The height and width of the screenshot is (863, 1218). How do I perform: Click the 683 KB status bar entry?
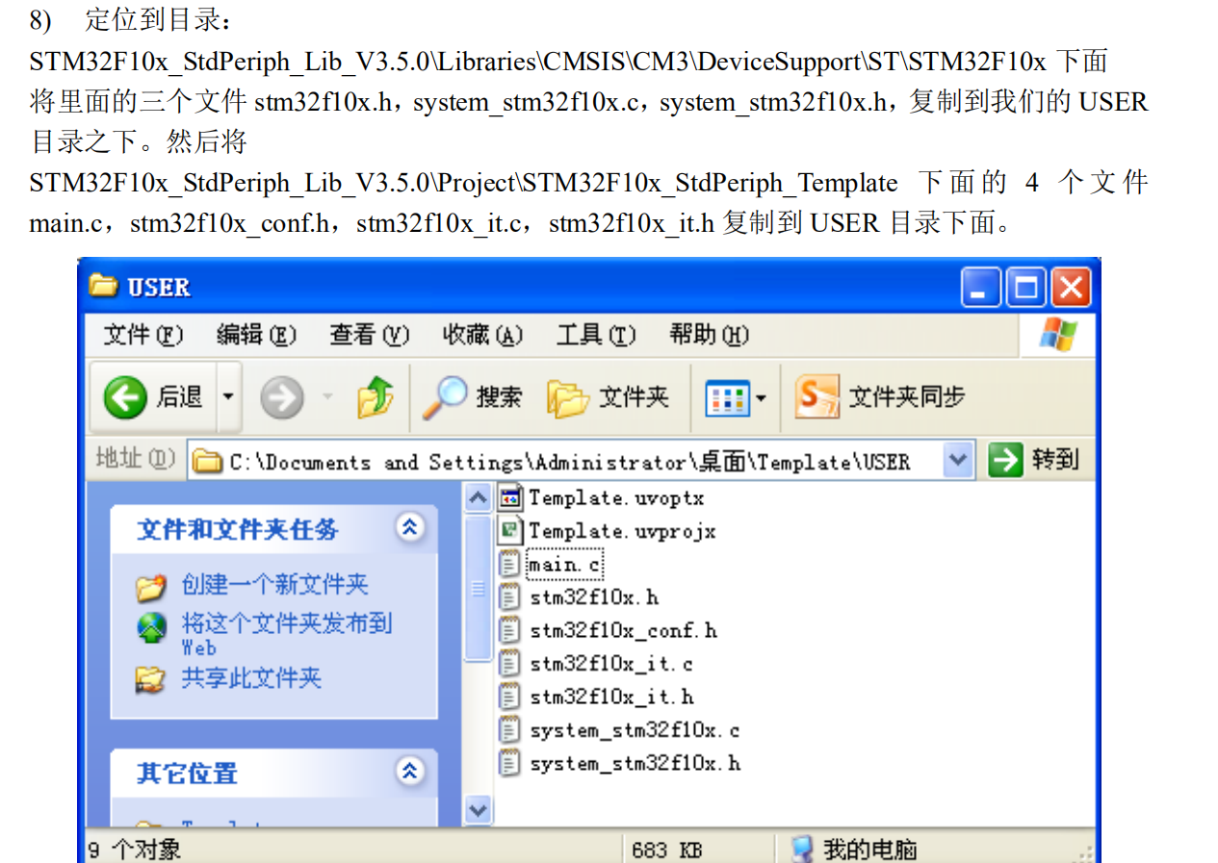coord(666,850)
